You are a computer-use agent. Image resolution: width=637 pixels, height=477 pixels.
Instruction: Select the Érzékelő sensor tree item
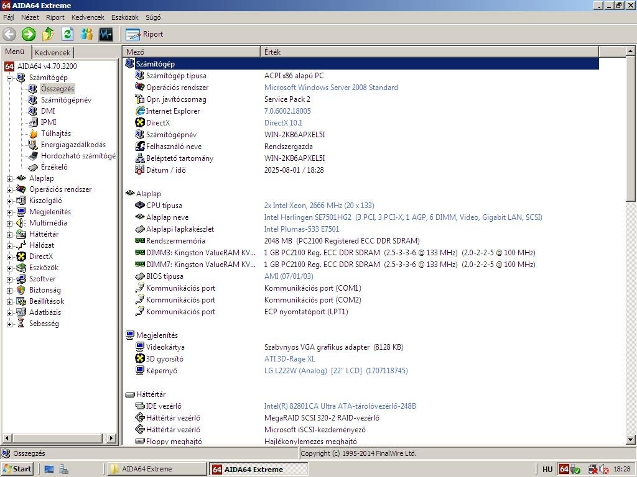54,166
